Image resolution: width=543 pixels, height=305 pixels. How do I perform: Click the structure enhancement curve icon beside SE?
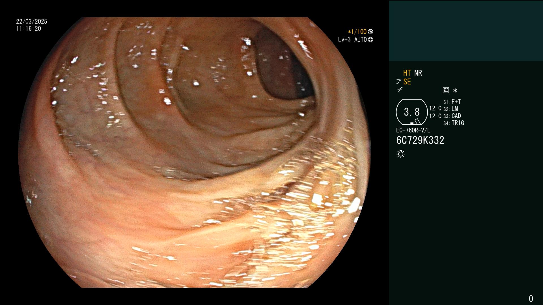pyautogui.click(x=399, y=82)
